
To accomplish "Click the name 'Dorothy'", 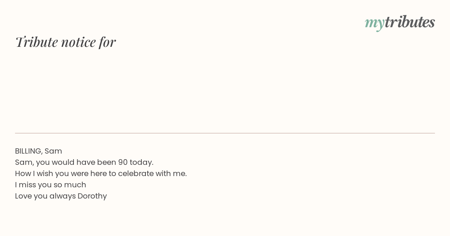I will pos(92,196).
